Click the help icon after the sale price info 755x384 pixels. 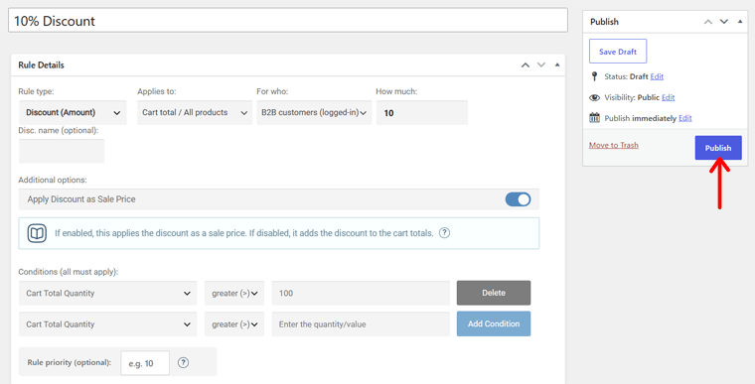(x=444, y=233)
